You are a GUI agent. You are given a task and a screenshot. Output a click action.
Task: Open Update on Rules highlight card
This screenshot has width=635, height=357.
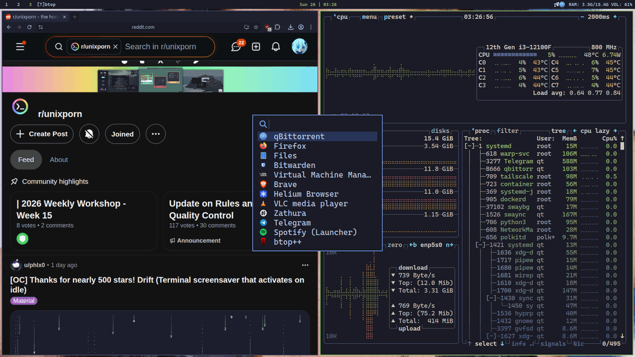pyautogui.click(x=208, y=221)
